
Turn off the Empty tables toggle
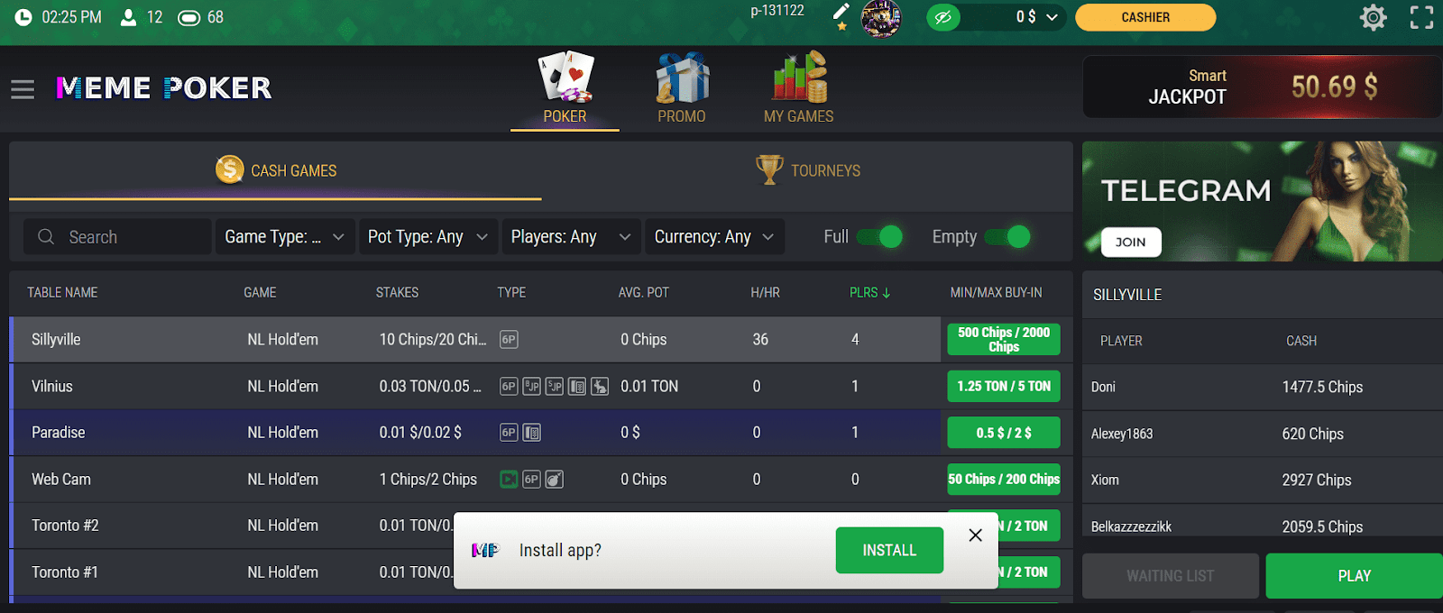tap(1007, 237)
